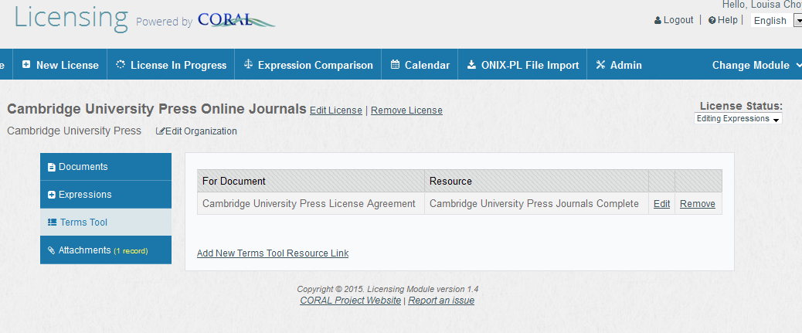Click the plus icon beside New License
The image size is (802, 333).
tap(26, 65)
